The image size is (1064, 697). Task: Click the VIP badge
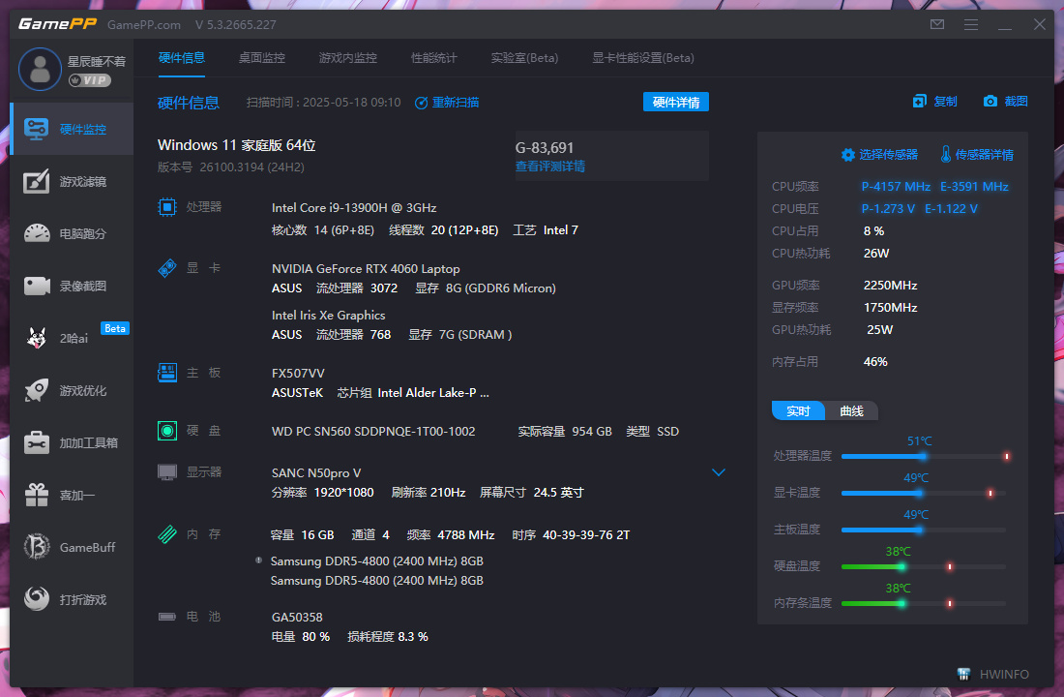(90, 80)
